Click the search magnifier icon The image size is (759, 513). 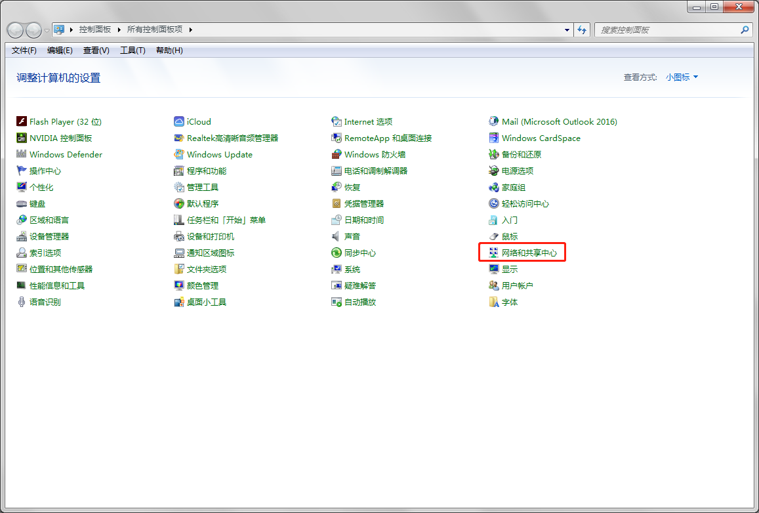[745, 30]
